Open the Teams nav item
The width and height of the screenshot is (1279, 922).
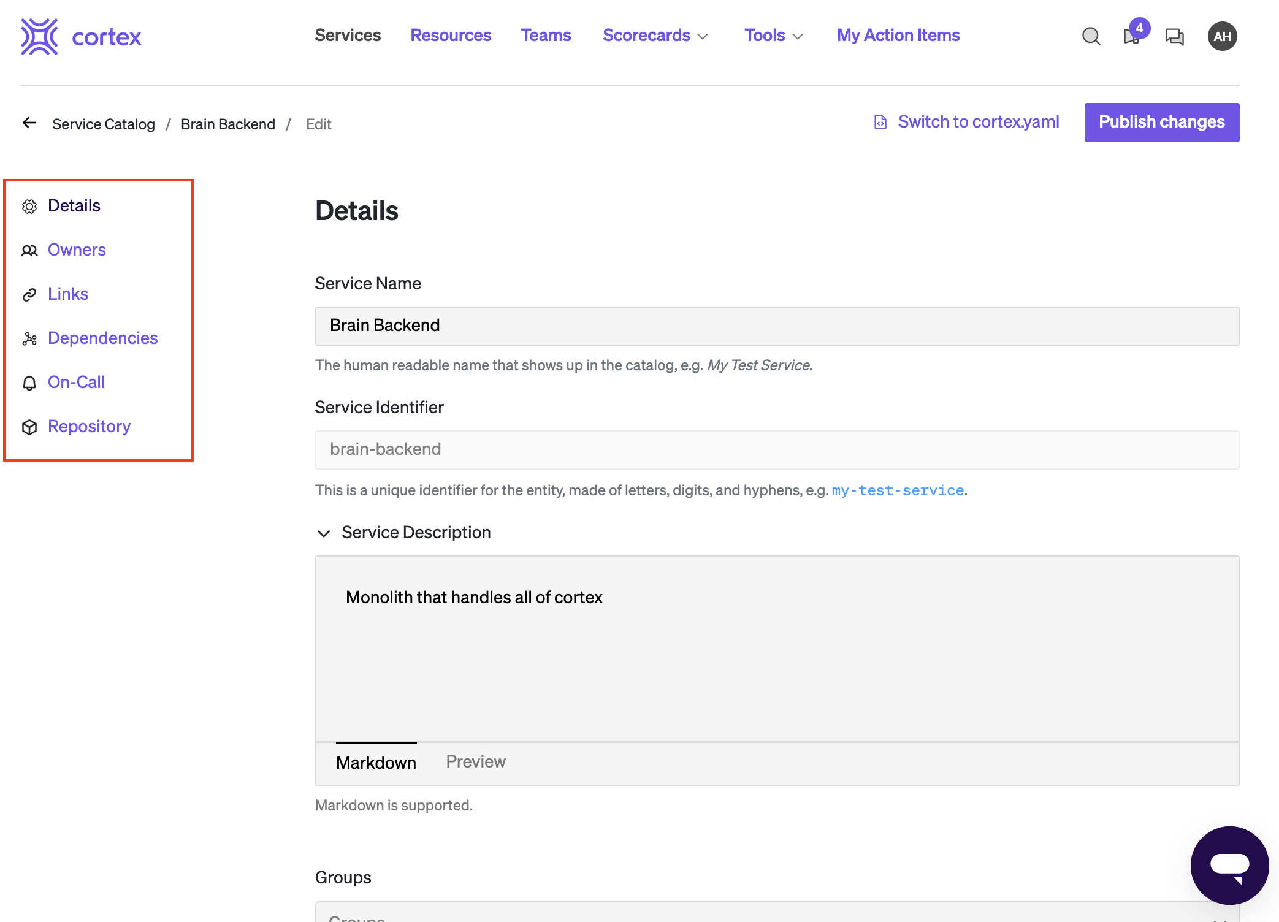click(546, 36)
